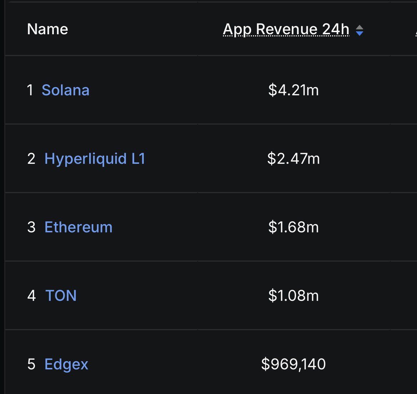Click the $1.08m revenue value
The image size is (417, 394).
[293, 296]
